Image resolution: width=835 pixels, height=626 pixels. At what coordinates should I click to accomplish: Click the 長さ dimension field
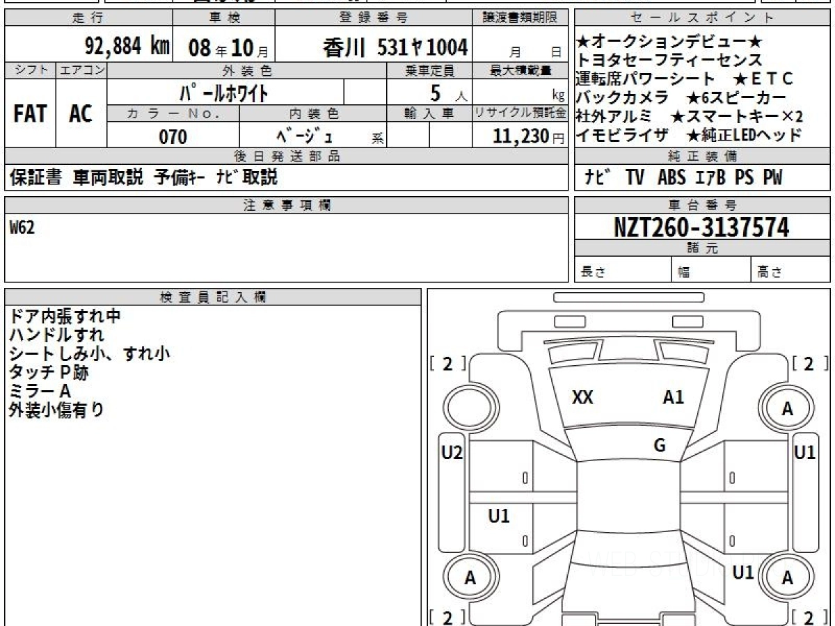click(x=623, y=271)
